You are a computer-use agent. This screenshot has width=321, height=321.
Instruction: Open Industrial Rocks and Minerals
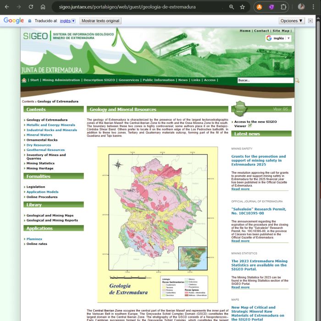pyautogui.click(x=52, y=130)
